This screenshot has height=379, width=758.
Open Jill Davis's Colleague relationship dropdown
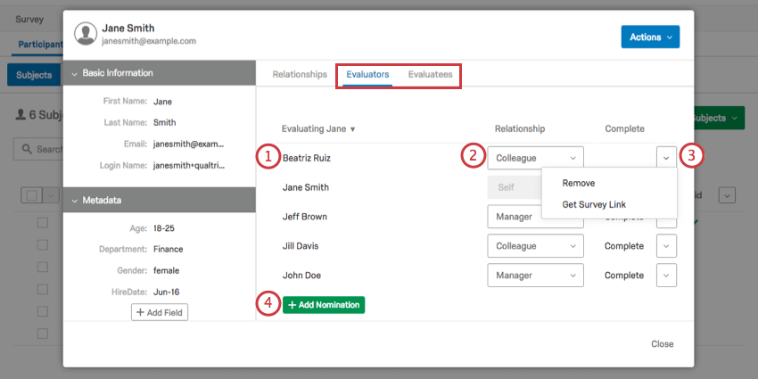pos(535,246)
